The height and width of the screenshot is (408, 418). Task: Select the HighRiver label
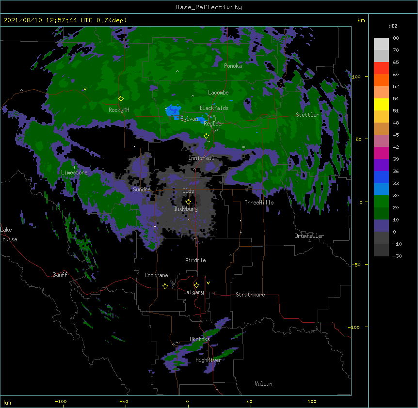tap(209, 360)
